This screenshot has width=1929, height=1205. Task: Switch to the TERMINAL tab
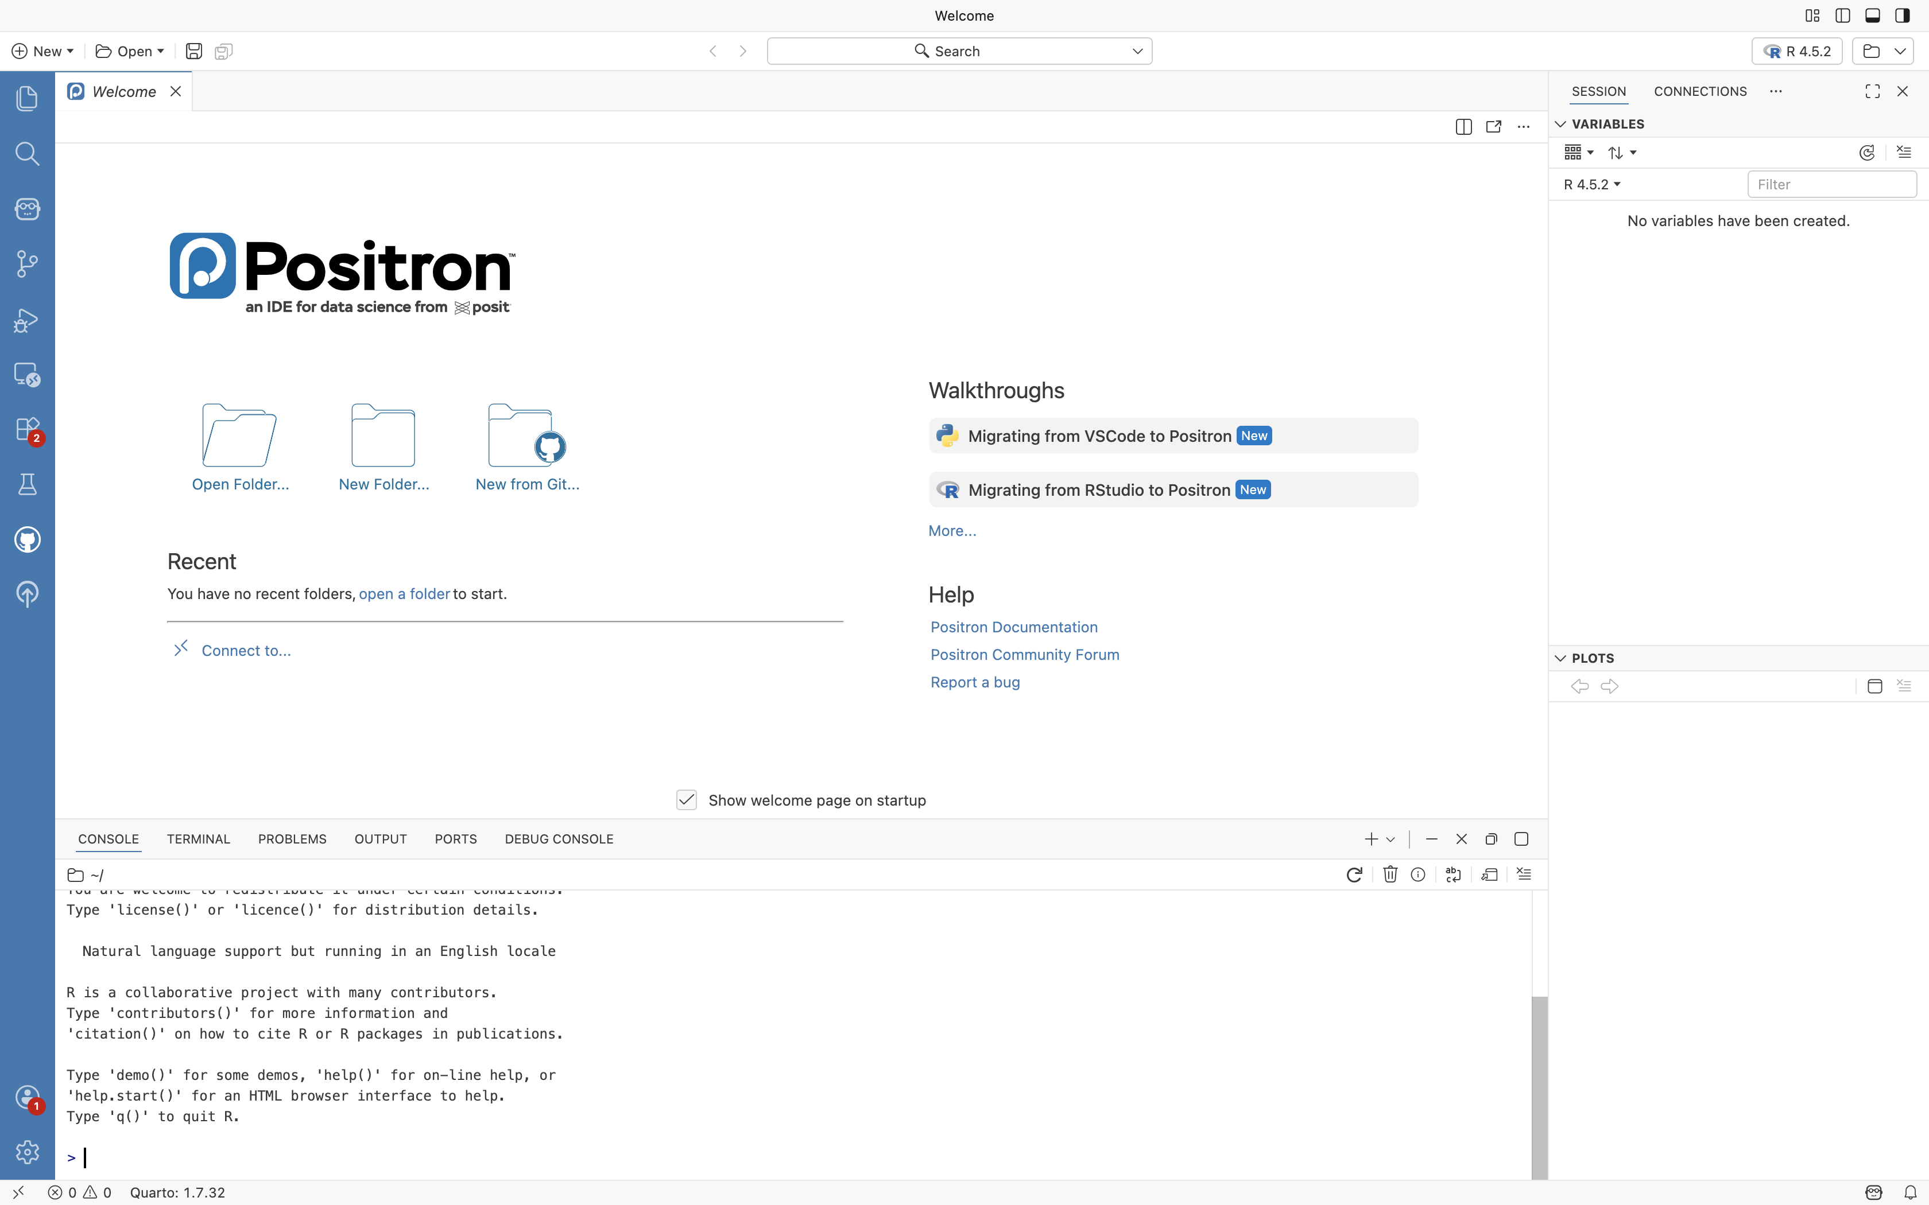pyautogui.click(x=197, y=839)
